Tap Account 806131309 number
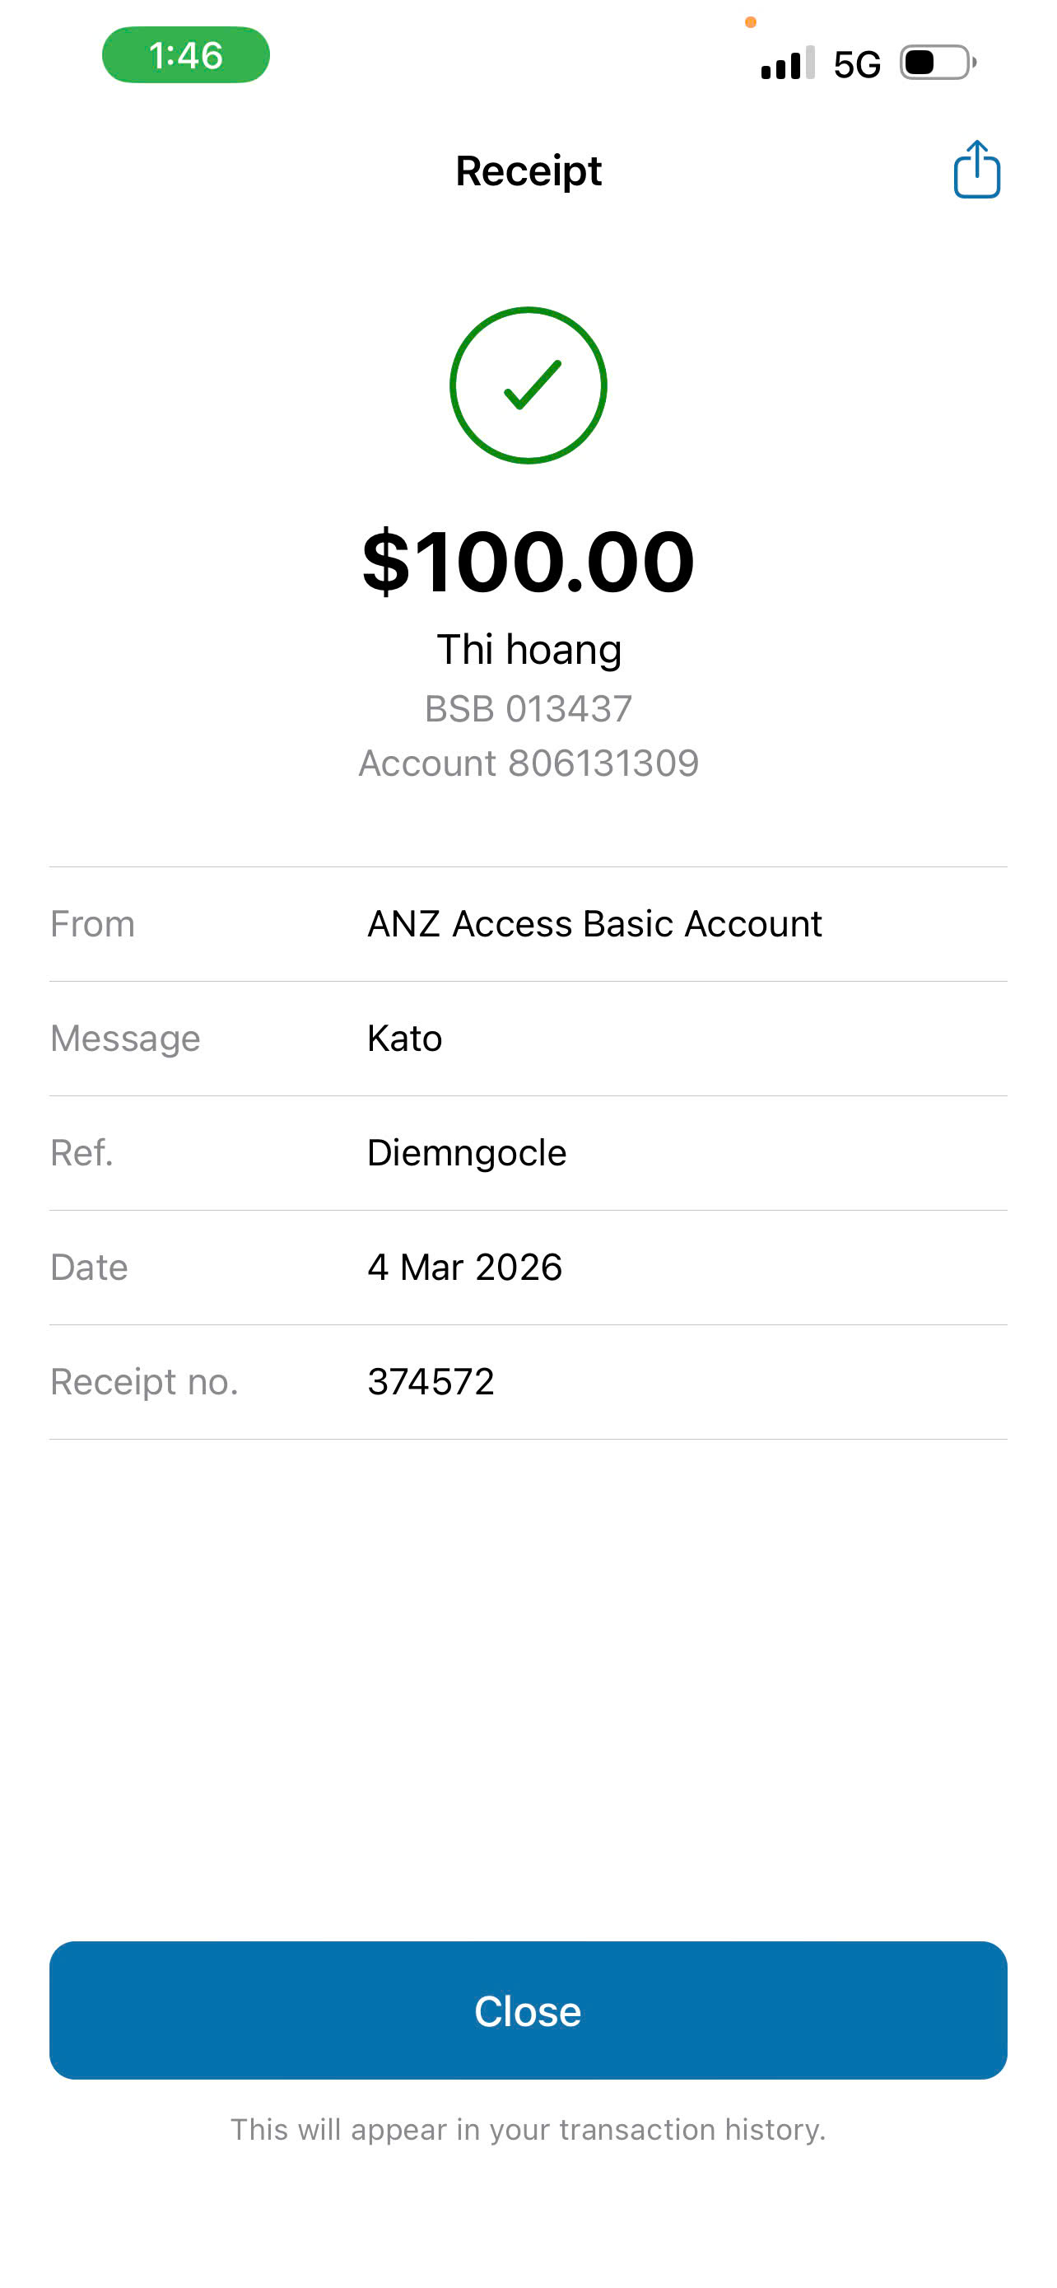This screenshot has height=2288, width=1057. tap(528, 763)
